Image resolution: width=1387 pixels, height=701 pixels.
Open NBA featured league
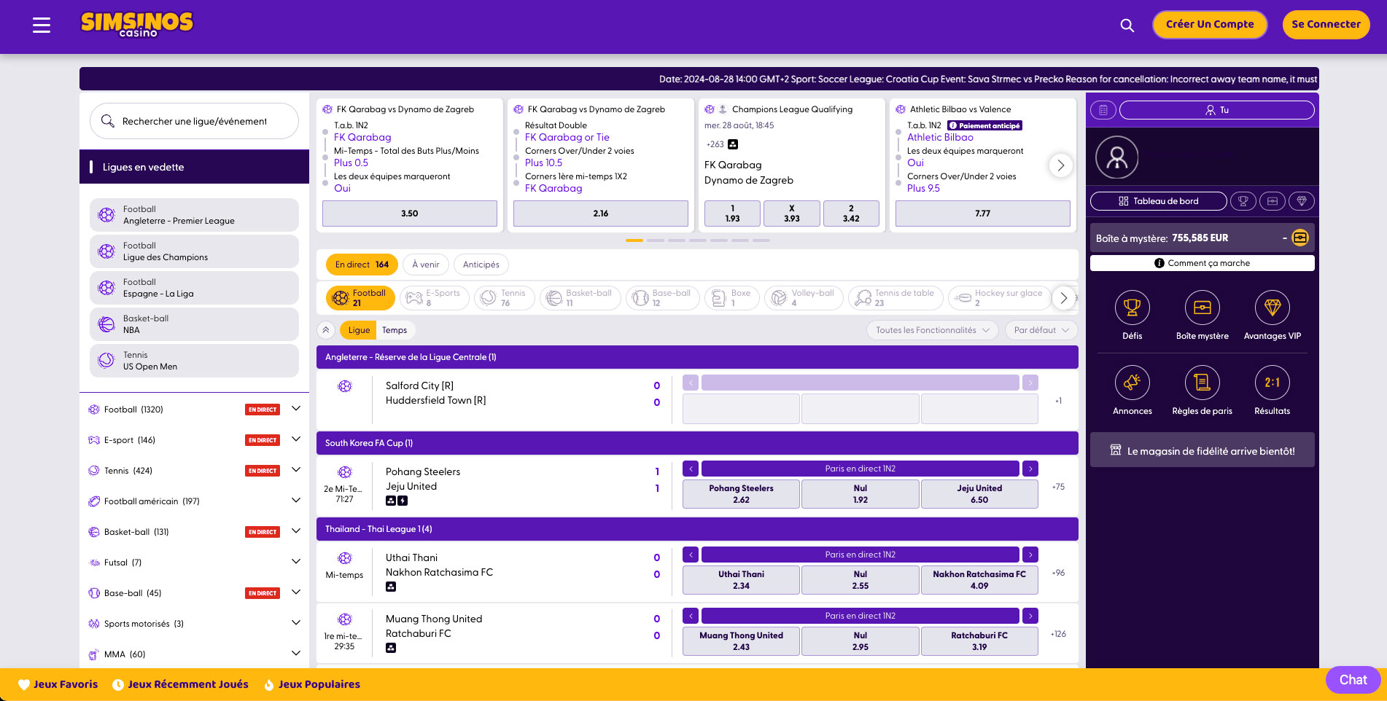point(194,324)
